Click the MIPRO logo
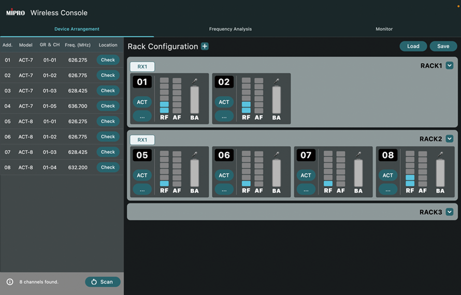Viewport: 461px width, 295px height. (16, 12)
